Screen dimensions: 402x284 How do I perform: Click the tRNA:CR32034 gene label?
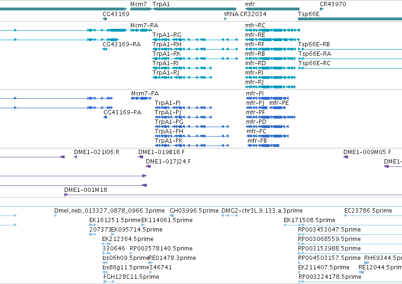pyautogui.click(x=245, y=14)
